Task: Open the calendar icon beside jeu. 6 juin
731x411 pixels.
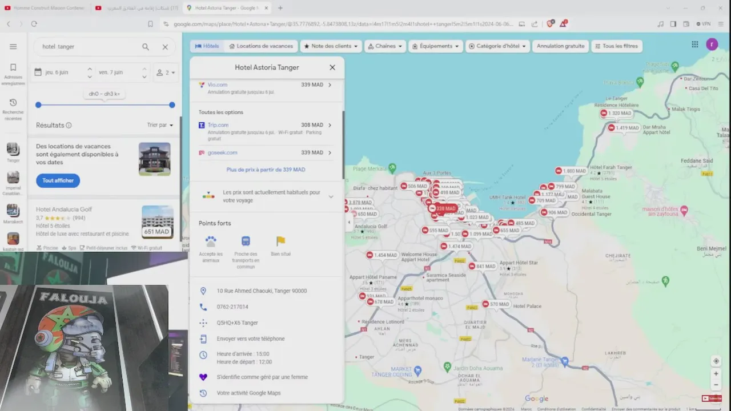Action: [x=38, y=72]
